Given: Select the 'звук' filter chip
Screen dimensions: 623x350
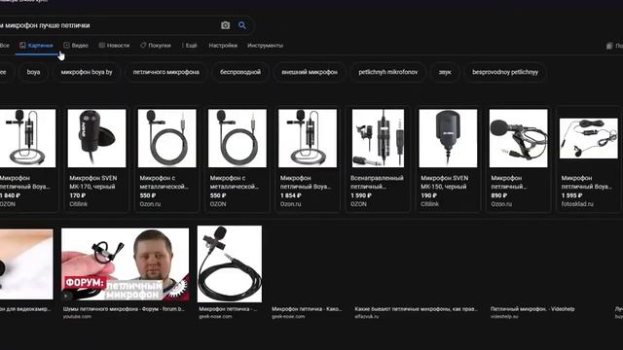Looking at the screenshot, I should (445, 72).
